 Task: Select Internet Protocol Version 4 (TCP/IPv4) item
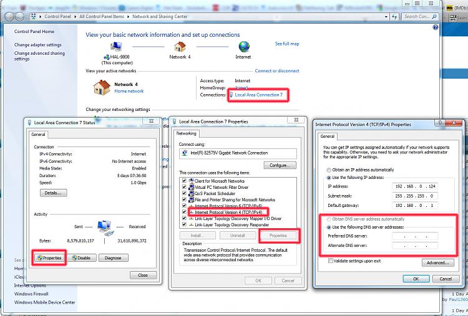pyautogui.click(x=228, y=213)
